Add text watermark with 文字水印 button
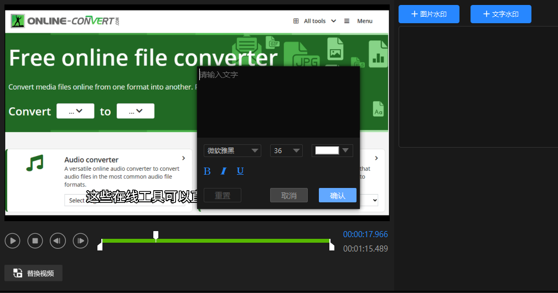Screen dimensions: 558x293 [500, 14]
